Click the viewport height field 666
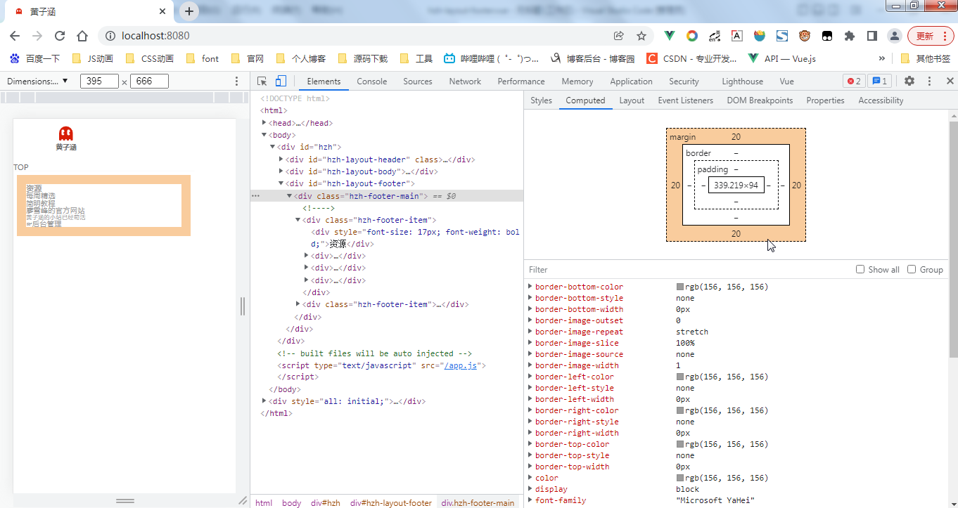Screen dimensions: 958x508 (x=149, y=82)
